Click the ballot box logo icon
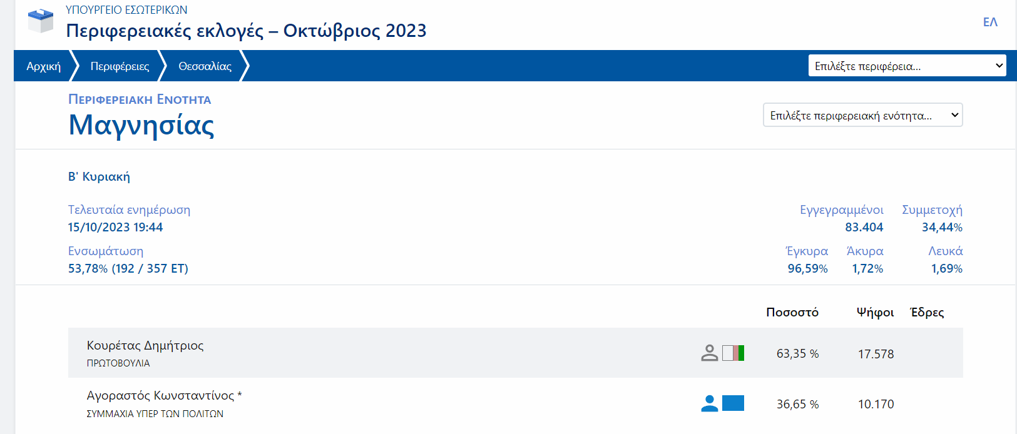Screen dimensions: 1017x434 tap(41, 21)
